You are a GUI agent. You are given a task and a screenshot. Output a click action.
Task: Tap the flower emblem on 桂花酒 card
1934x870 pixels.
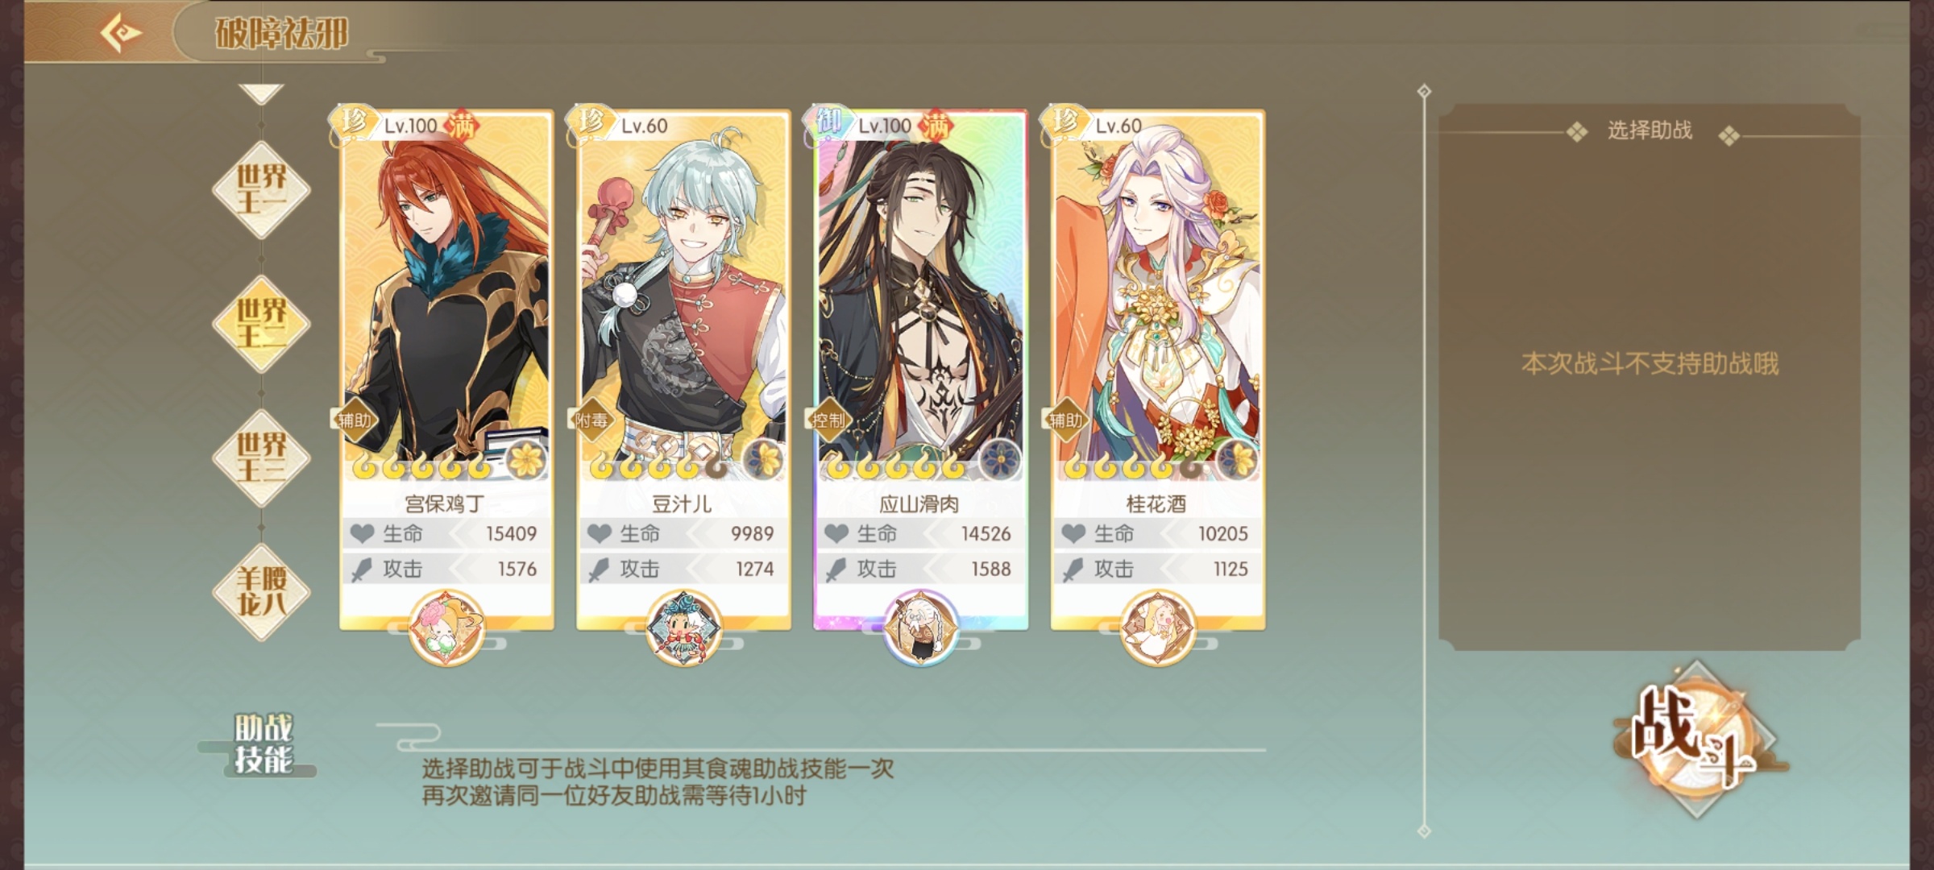pos(1238,460)
